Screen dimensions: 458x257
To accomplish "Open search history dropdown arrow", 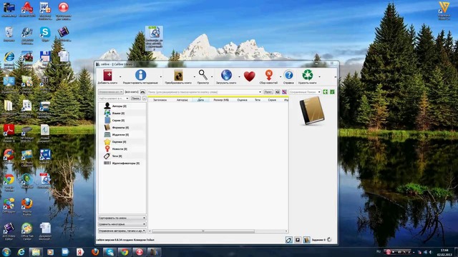I will click(260, 92).
